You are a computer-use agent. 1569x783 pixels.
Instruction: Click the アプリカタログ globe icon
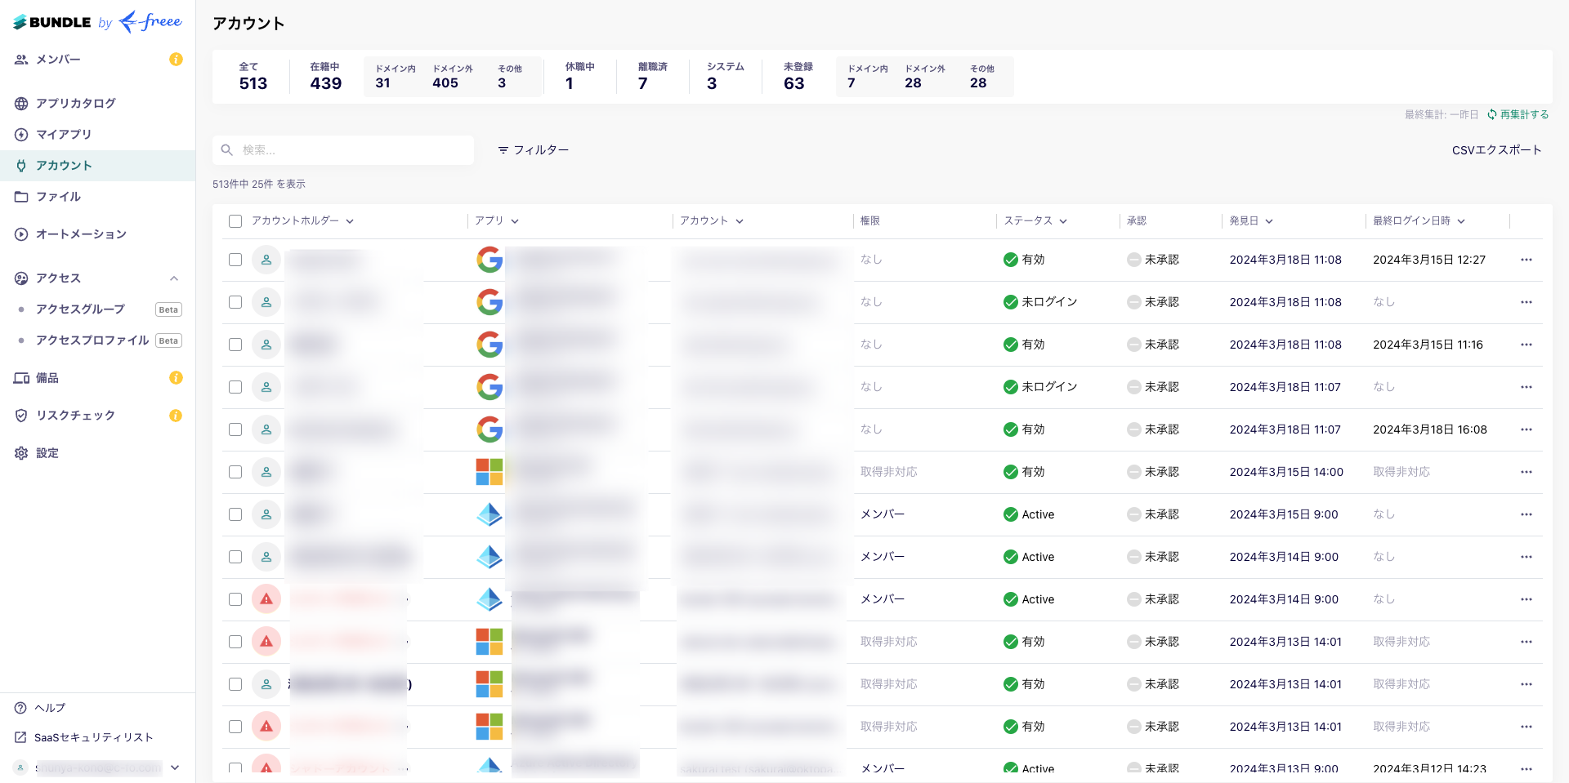point(21,104)
